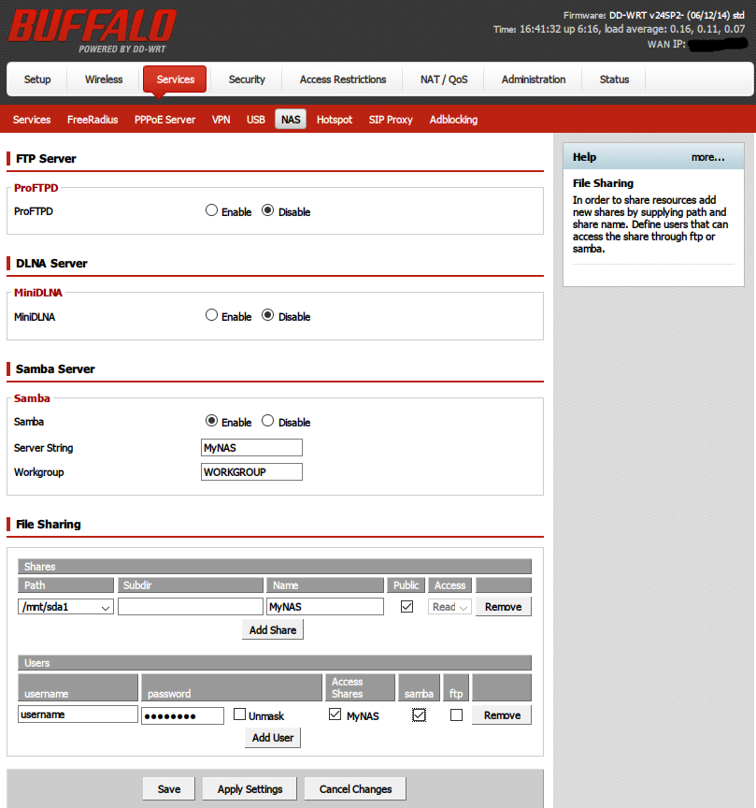Click the more... help link
Image resolution: width=756 pixels, height=808 pixels.
[707, 157]
